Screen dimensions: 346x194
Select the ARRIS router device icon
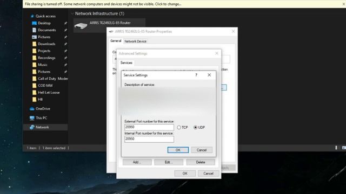pos(81,26)
